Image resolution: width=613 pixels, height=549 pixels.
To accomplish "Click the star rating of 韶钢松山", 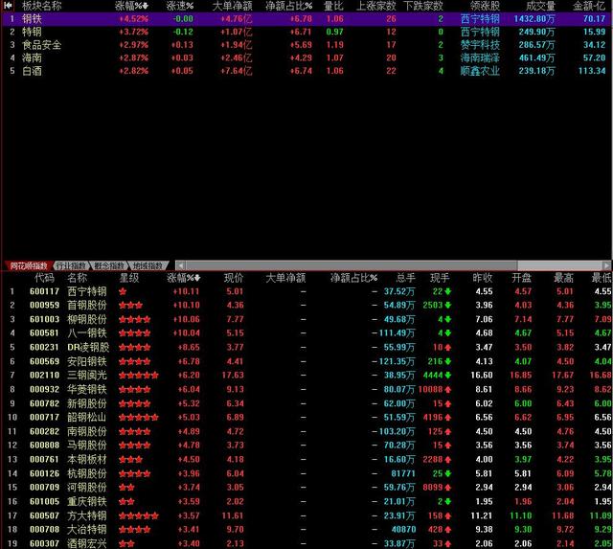I will [139, 417].
